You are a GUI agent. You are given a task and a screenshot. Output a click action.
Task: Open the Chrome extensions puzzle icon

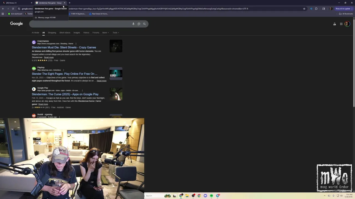[316, 9]
